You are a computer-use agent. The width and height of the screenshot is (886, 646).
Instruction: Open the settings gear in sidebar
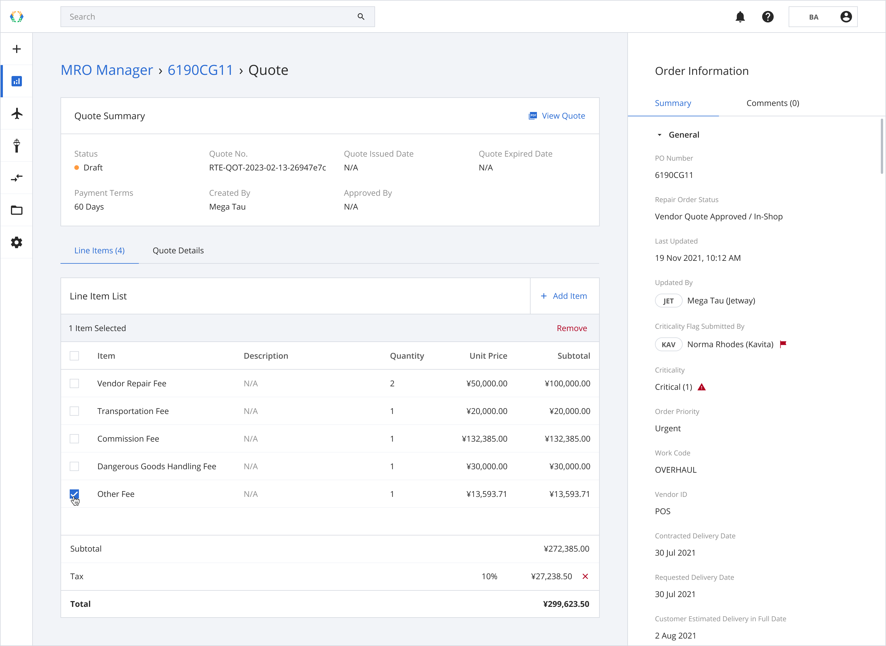[x=16, y=242]
